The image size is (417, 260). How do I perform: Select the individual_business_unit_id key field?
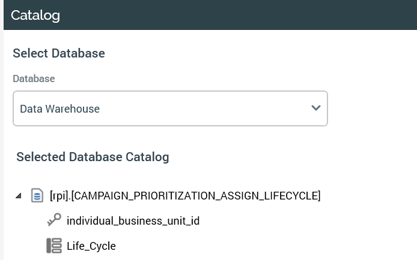[133, 221]
